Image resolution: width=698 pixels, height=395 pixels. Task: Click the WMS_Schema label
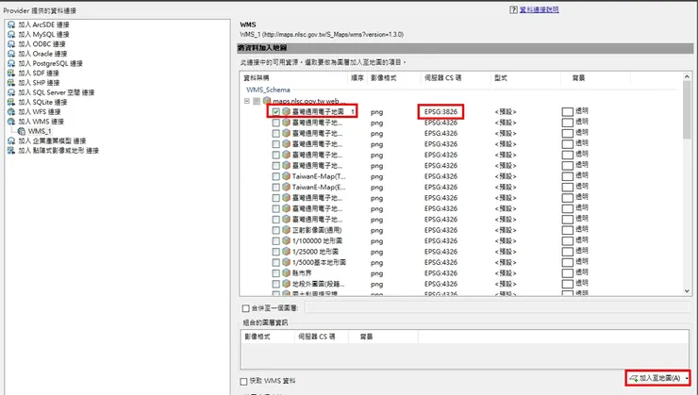[x=268, y=90]
